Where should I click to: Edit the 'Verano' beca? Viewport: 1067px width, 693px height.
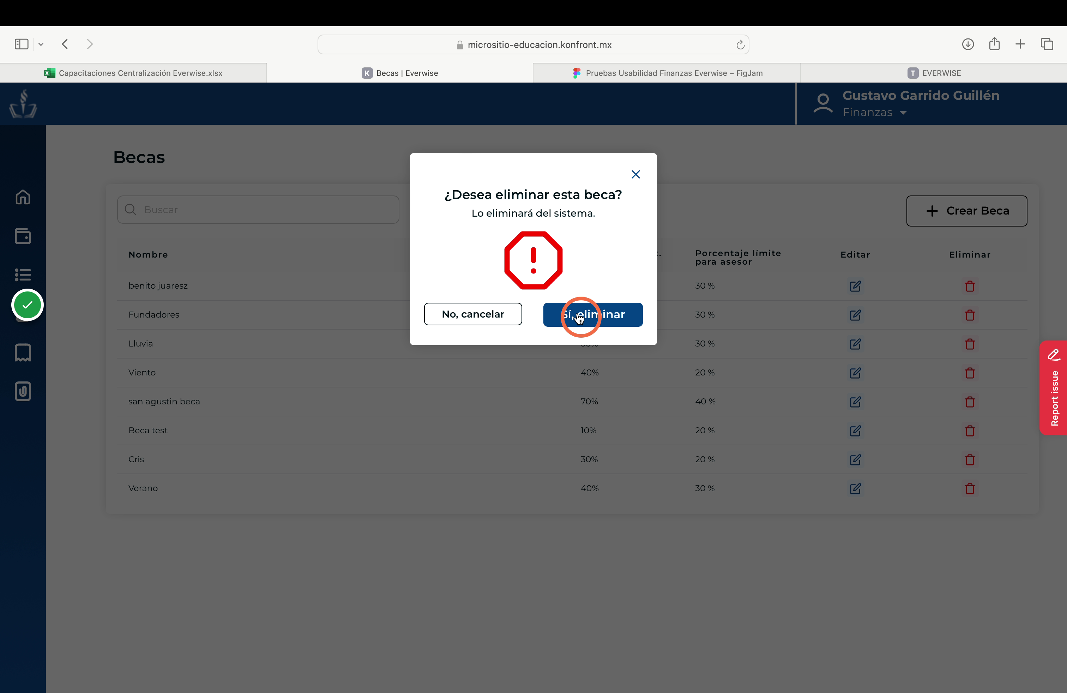pos(855,489)
